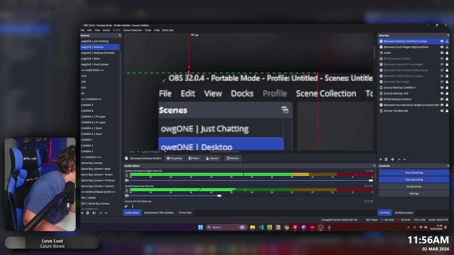Open Settings from the Controls dock

pyautogui.click(x=414, y=194)
